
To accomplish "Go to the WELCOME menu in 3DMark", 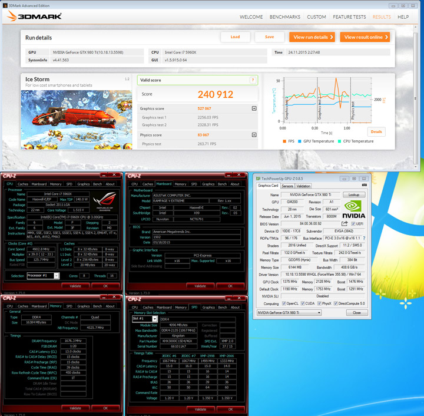I will click(x=251, y=17).
